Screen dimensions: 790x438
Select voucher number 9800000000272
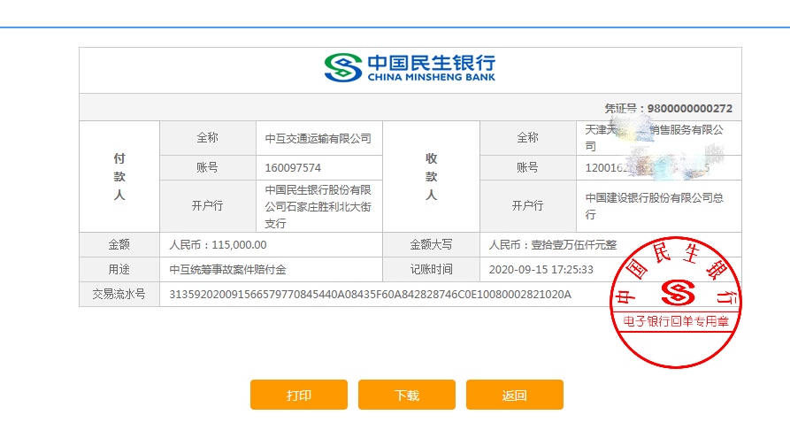[689, 108]
